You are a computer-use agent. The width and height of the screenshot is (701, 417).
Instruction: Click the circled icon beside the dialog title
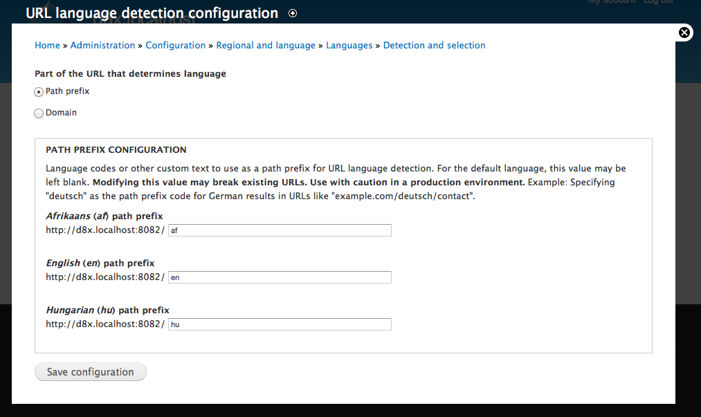292,13
